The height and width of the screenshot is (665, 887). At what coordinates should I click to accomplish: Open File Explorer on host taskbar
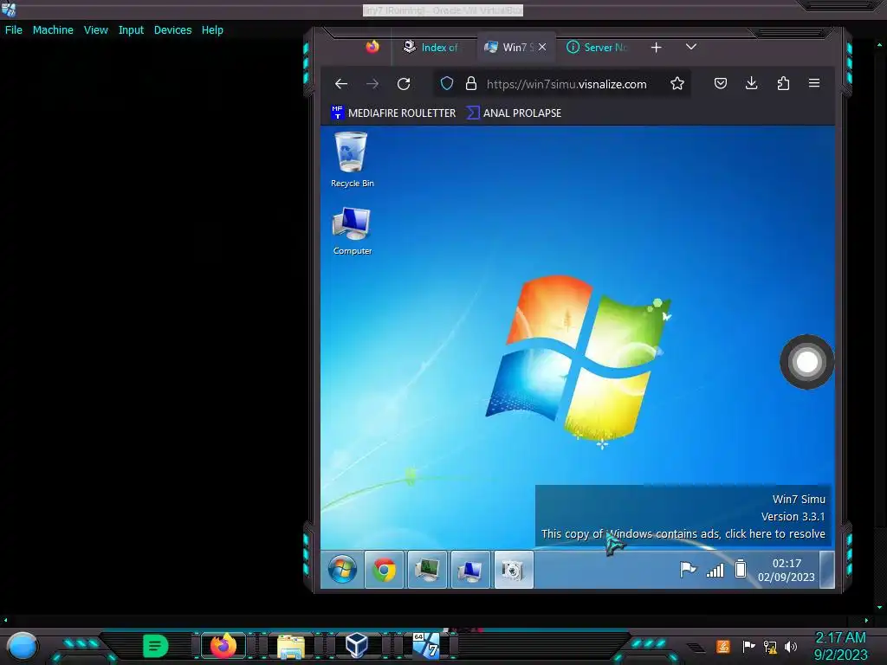pos(291,646)
